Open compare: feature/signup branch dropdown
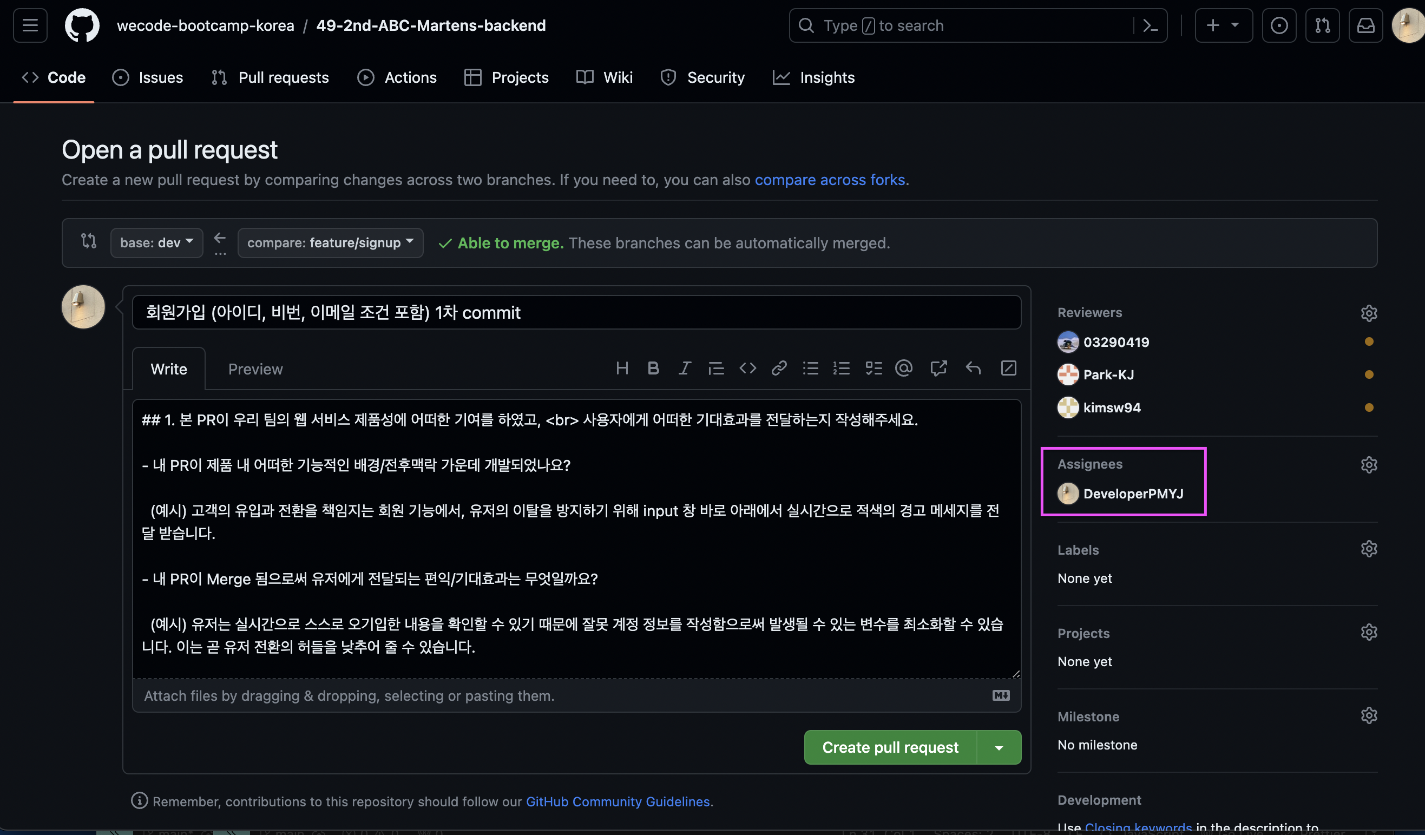 (330, 243)
